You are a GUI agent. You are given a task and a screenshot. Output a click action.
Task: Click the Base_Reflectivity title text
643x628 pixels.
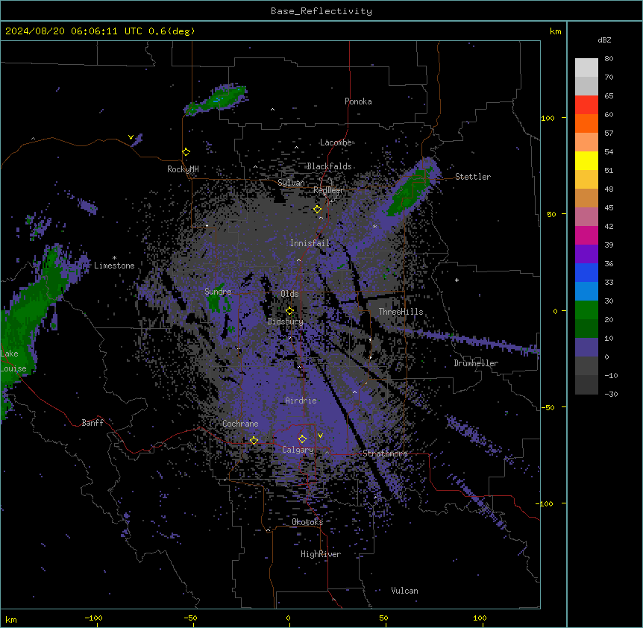pos(321,11)
